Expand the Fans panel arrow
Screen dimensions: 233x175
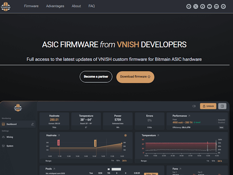(180, 169)
